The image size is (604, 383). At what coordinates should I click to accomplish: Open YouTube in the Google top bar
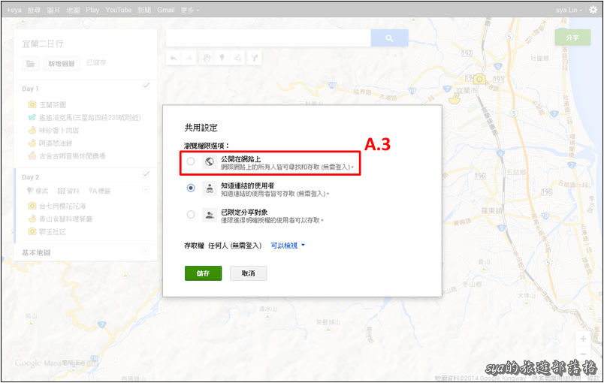pos(118,10)
